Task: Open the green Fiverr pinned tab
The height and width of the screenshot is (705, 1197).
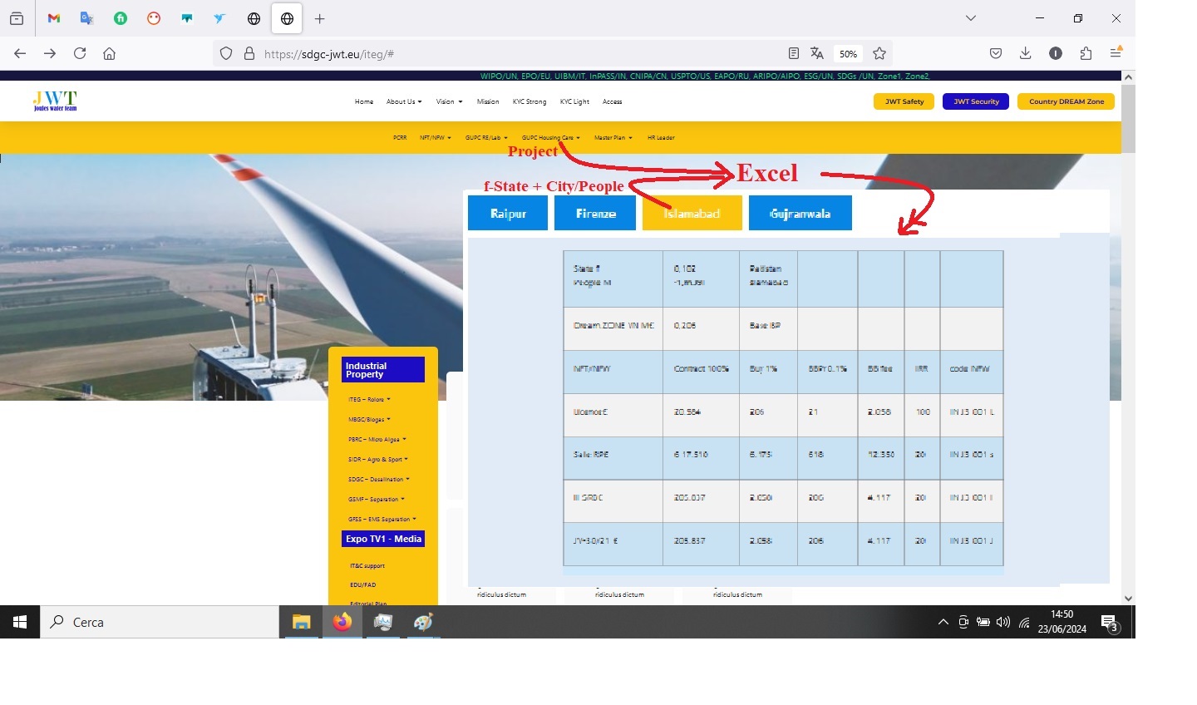Action: pos(121,18)
